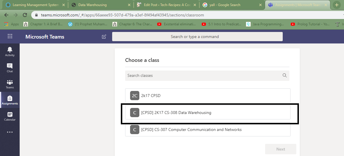Switch to the Edit Post Tech-Recipes tab
Viewport: 344px width, 156px height.
[x=167, y=5]
